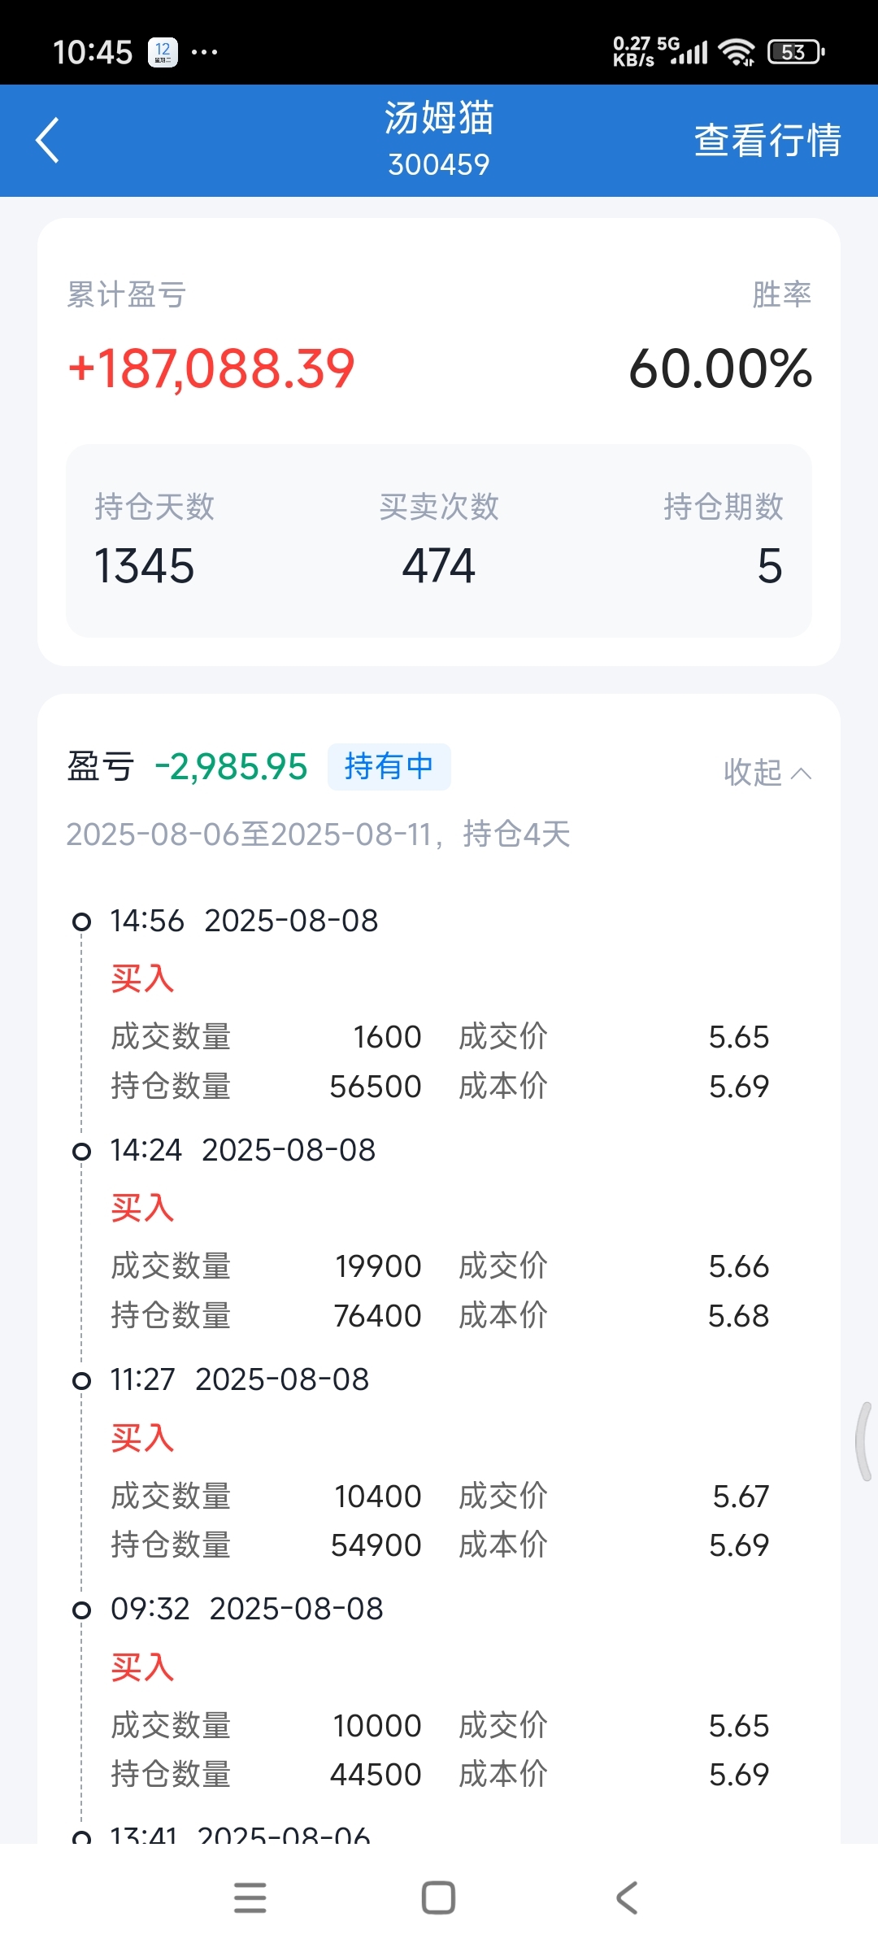Screen dimensions: 878x1952
Task: Tap the 买卖次数 value 474
Action: (439, 566)
